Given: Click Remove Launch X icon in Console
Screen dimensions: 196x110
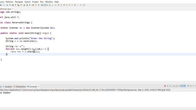Looking at the screenshot, I should pos(168,86).
